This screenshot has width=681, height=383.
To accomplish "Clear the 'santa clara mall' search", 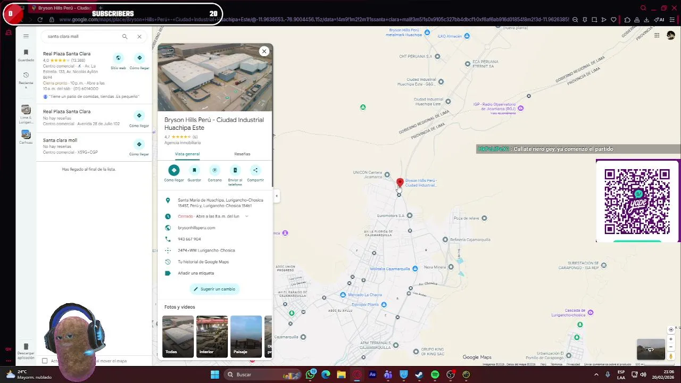I will pos(139,37).
